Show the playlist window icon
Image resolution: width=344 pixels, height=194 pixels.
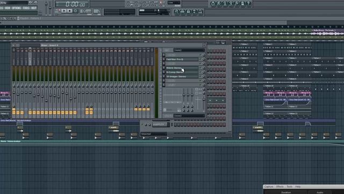click(x=176, y=11)
